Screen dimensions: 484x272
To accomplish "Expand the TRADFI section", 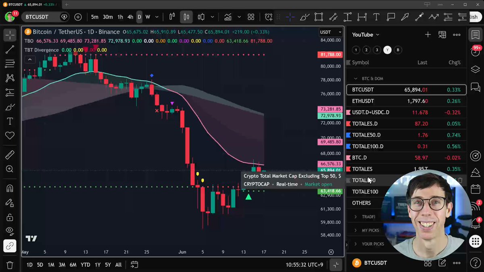I will [355, 217].
